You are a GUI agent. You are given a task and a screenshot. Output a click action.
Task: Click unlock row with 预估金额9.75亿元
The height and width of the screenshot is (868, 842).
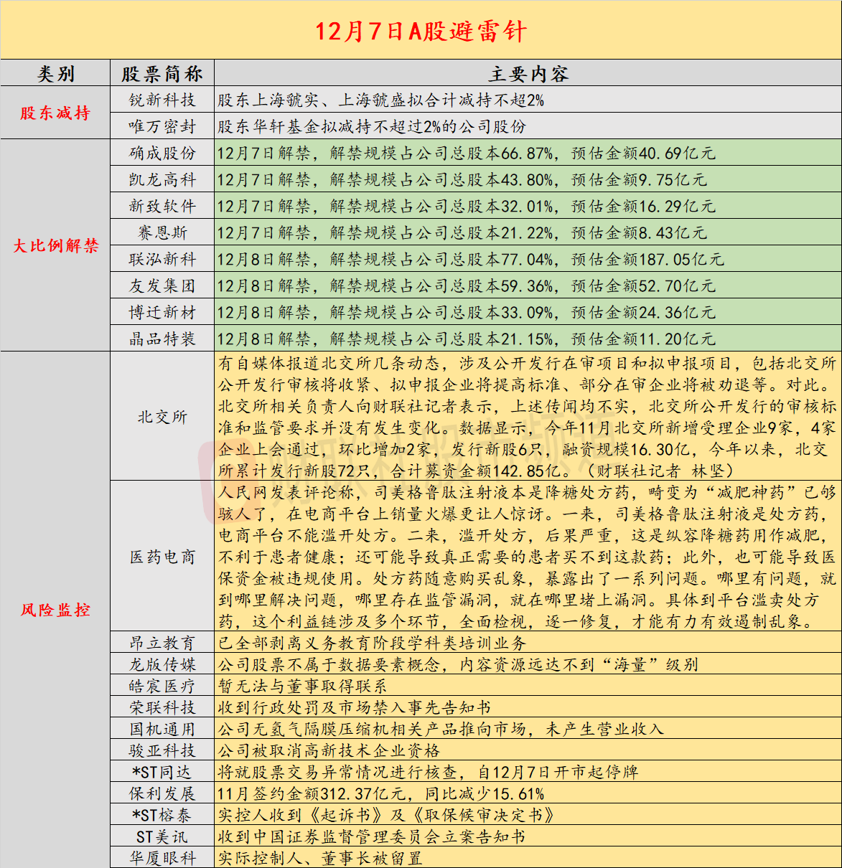coord(528,179)
